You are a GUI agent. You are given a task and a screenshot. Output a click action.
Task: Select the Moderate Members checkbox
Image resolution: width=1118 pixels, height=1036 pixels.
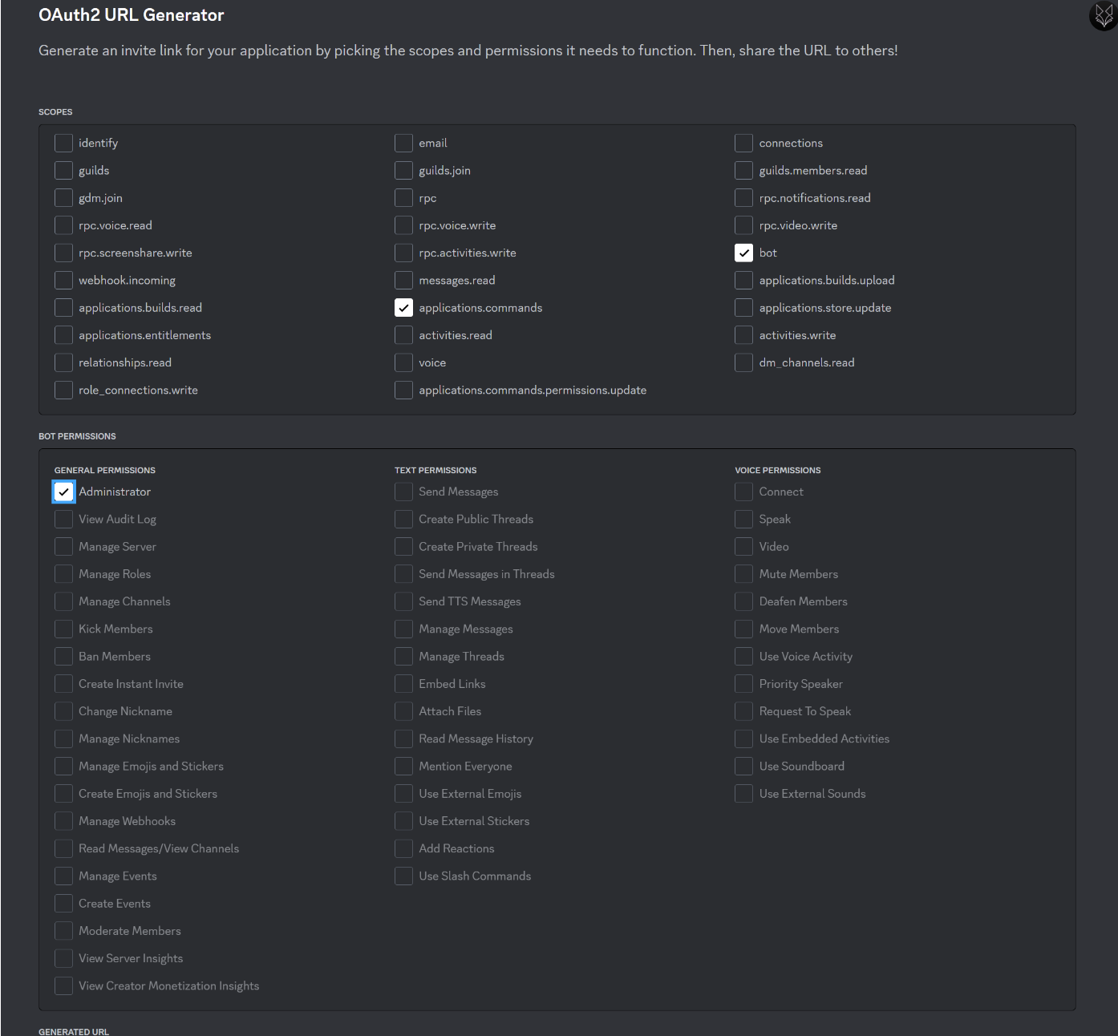click(x=63, y=931)
